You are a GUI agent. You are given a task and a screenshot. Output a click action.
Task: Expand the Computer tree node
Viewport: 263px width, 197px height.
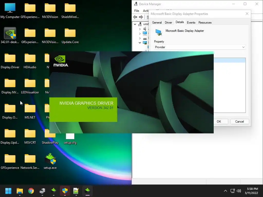(140, 34)
